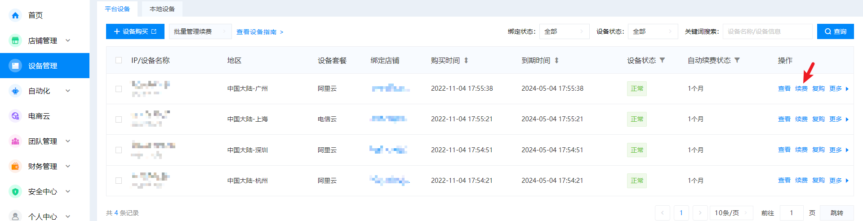863x221 pixels.
Task: Click the 关键词搜索 input field
Action: click(767, 31)
